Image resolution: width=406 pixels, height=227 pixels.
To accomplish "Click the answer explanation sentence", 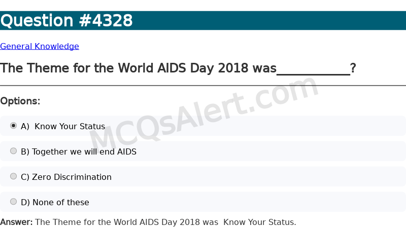I will pos(165,222).
